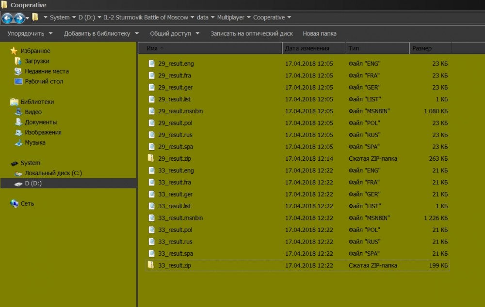485x307 pixels.
Task: Click the Сеть network icon
Action: (15, 204)
